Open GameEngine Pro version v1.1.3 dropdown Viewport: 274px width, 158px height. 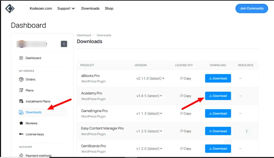[149, 114]
